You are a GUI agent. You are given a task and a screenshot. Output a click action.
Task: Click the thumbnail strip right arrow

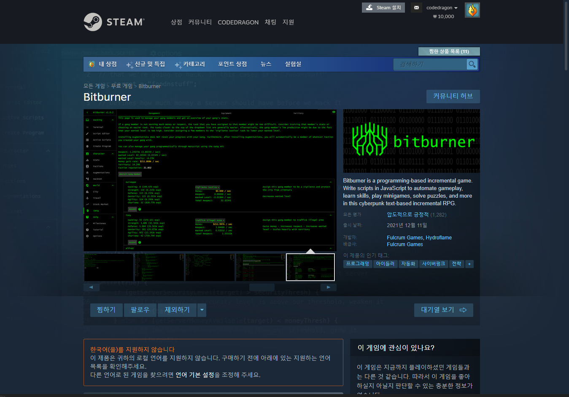(329, 287)
